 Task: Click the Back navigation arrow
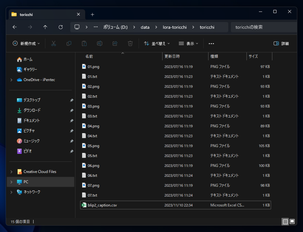(15, 27)
